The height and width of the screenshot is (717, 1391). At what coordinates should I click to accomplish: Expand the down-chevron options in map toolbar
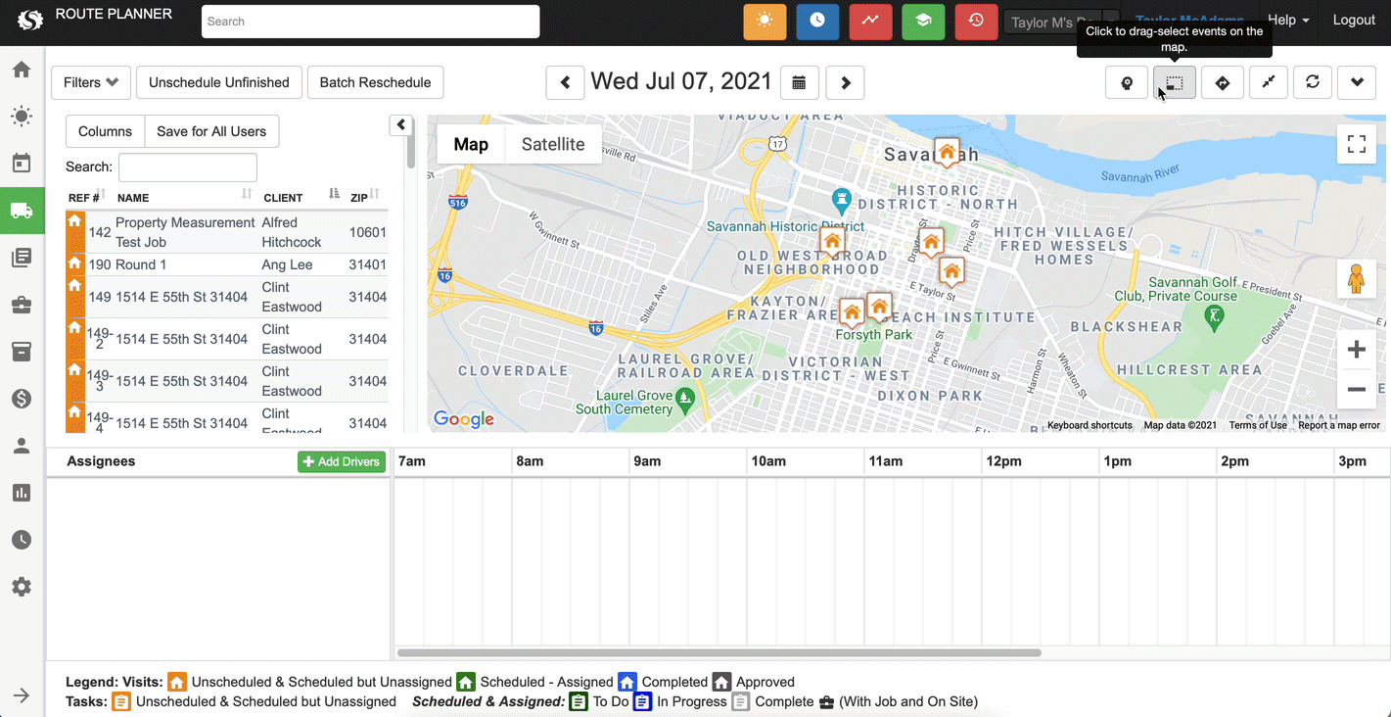(1357, 83)
